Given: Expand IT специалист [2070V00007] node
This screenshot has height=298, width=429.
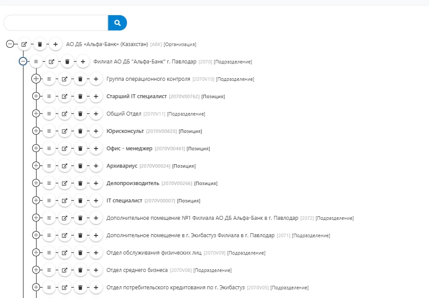Looking at the screenshot, I should coord(36,200).
